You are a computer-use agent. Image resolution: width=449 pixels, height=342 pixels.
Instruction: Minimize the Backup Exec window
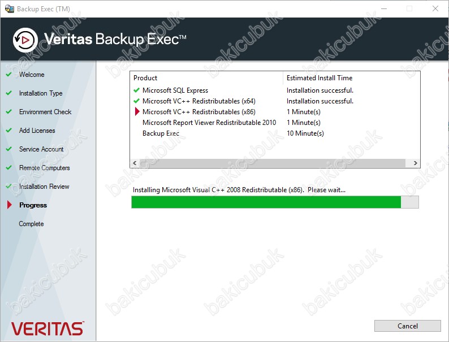pyautogui.click(x=384, y=8)
